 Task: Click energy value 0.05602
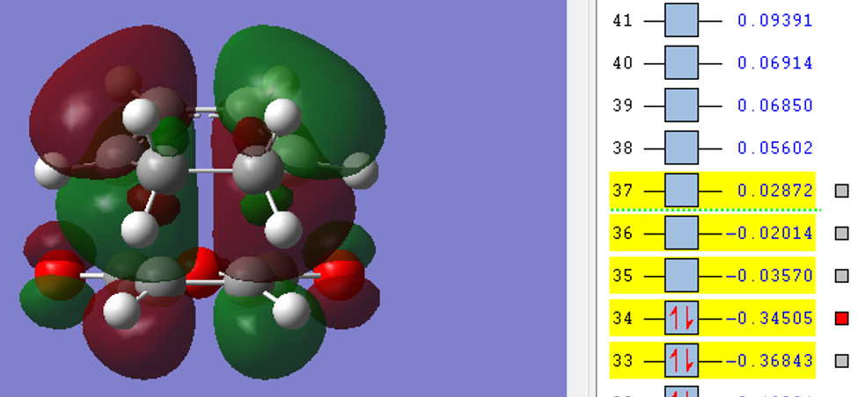[774, 148]
